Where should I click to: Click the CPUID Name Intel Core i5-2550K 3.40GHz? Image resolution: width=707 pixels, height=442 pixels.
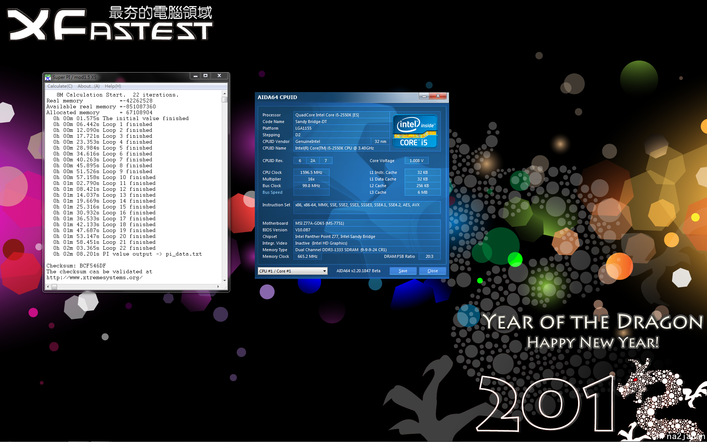[x=341, y=148]
